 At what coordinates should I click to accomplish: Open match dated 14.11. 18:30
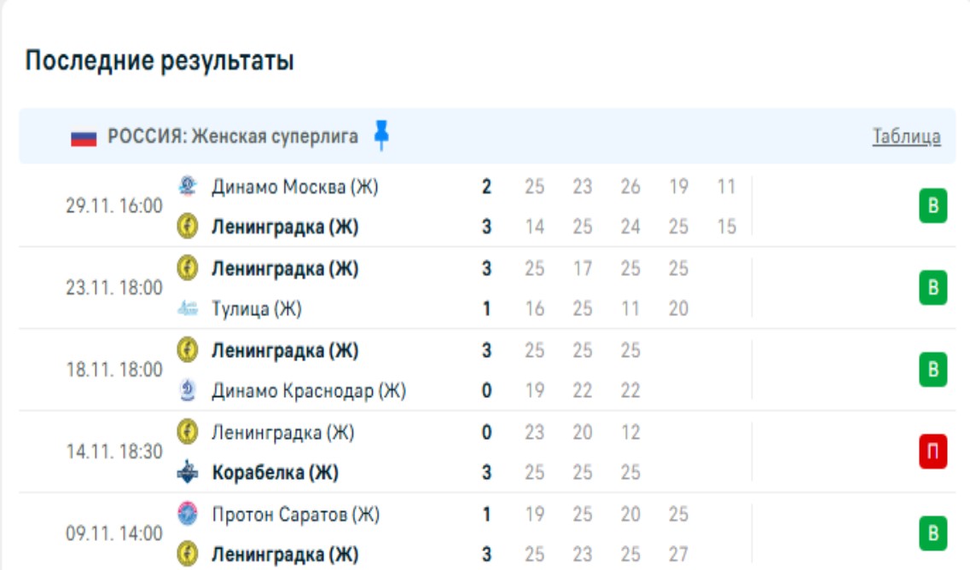pyautogui.click(x=114, y=452)
